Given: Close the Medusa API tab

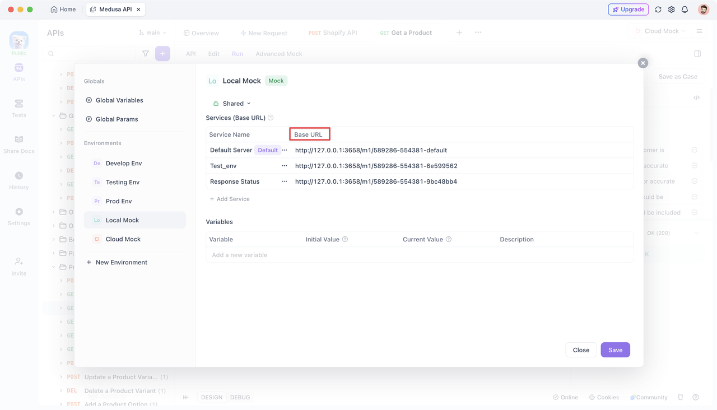Looking at the screenshot, I should (138, 10).
